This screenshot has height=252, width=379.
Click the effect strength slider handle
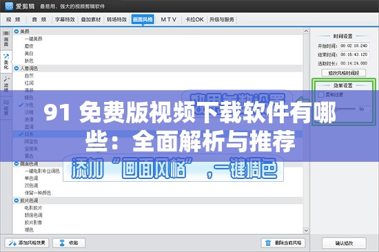point(336,109)
